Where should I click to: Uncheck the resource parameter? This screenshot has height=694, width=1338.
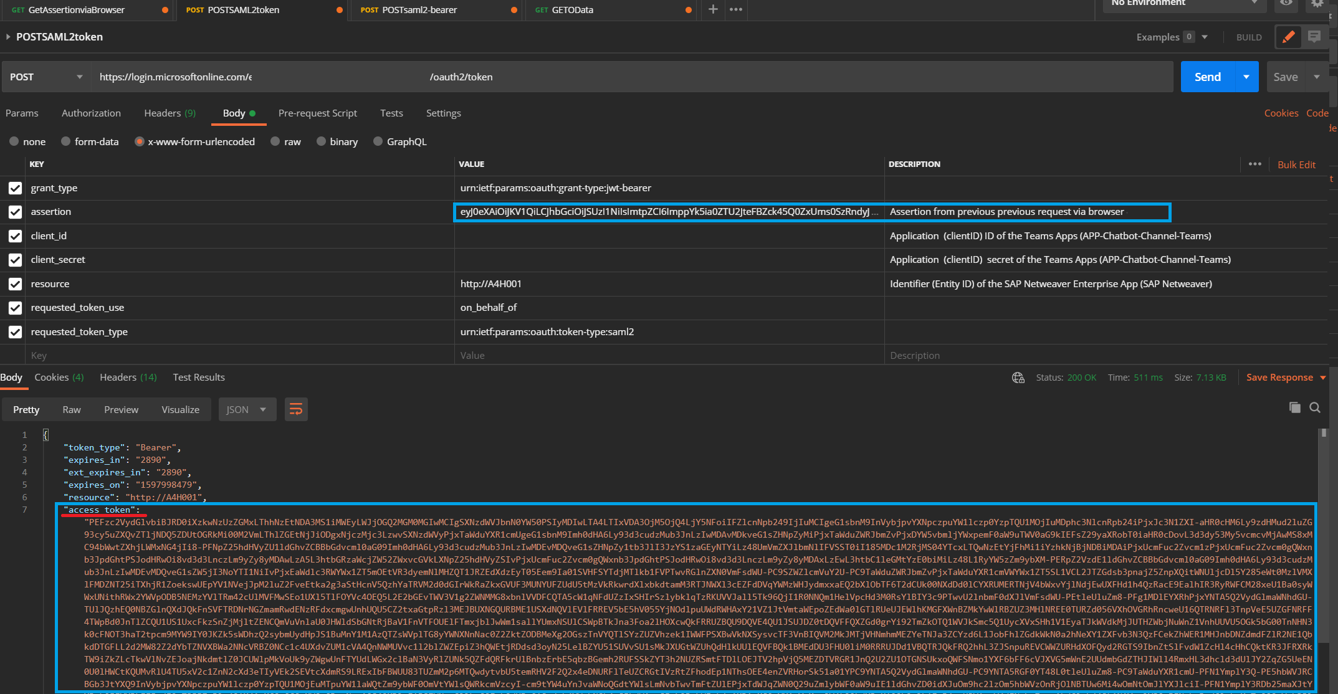(x=15, y=284)
